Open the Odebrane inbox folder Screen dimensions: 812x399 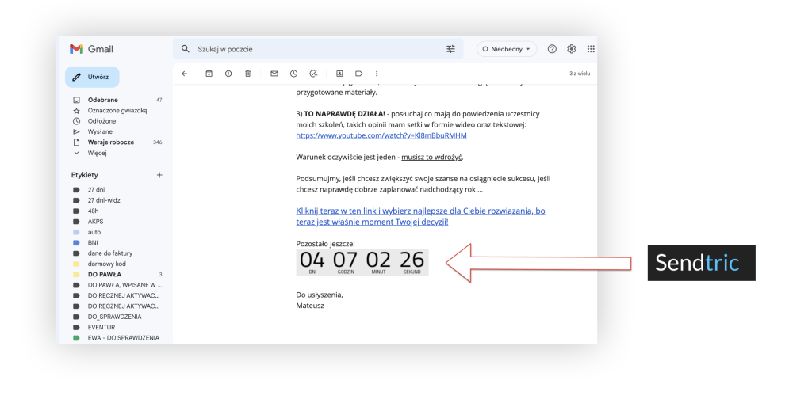coord(103,100)
